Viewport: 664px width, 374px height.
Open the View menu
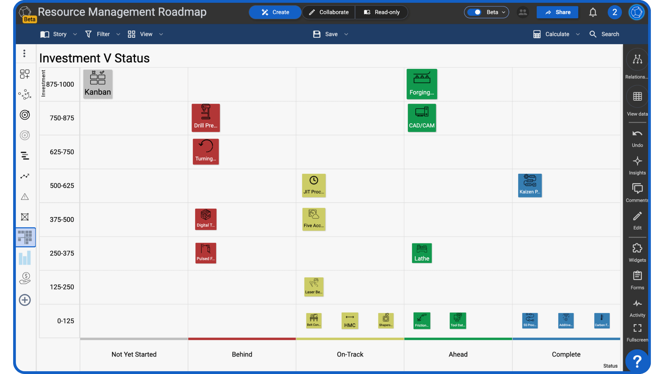145,34
